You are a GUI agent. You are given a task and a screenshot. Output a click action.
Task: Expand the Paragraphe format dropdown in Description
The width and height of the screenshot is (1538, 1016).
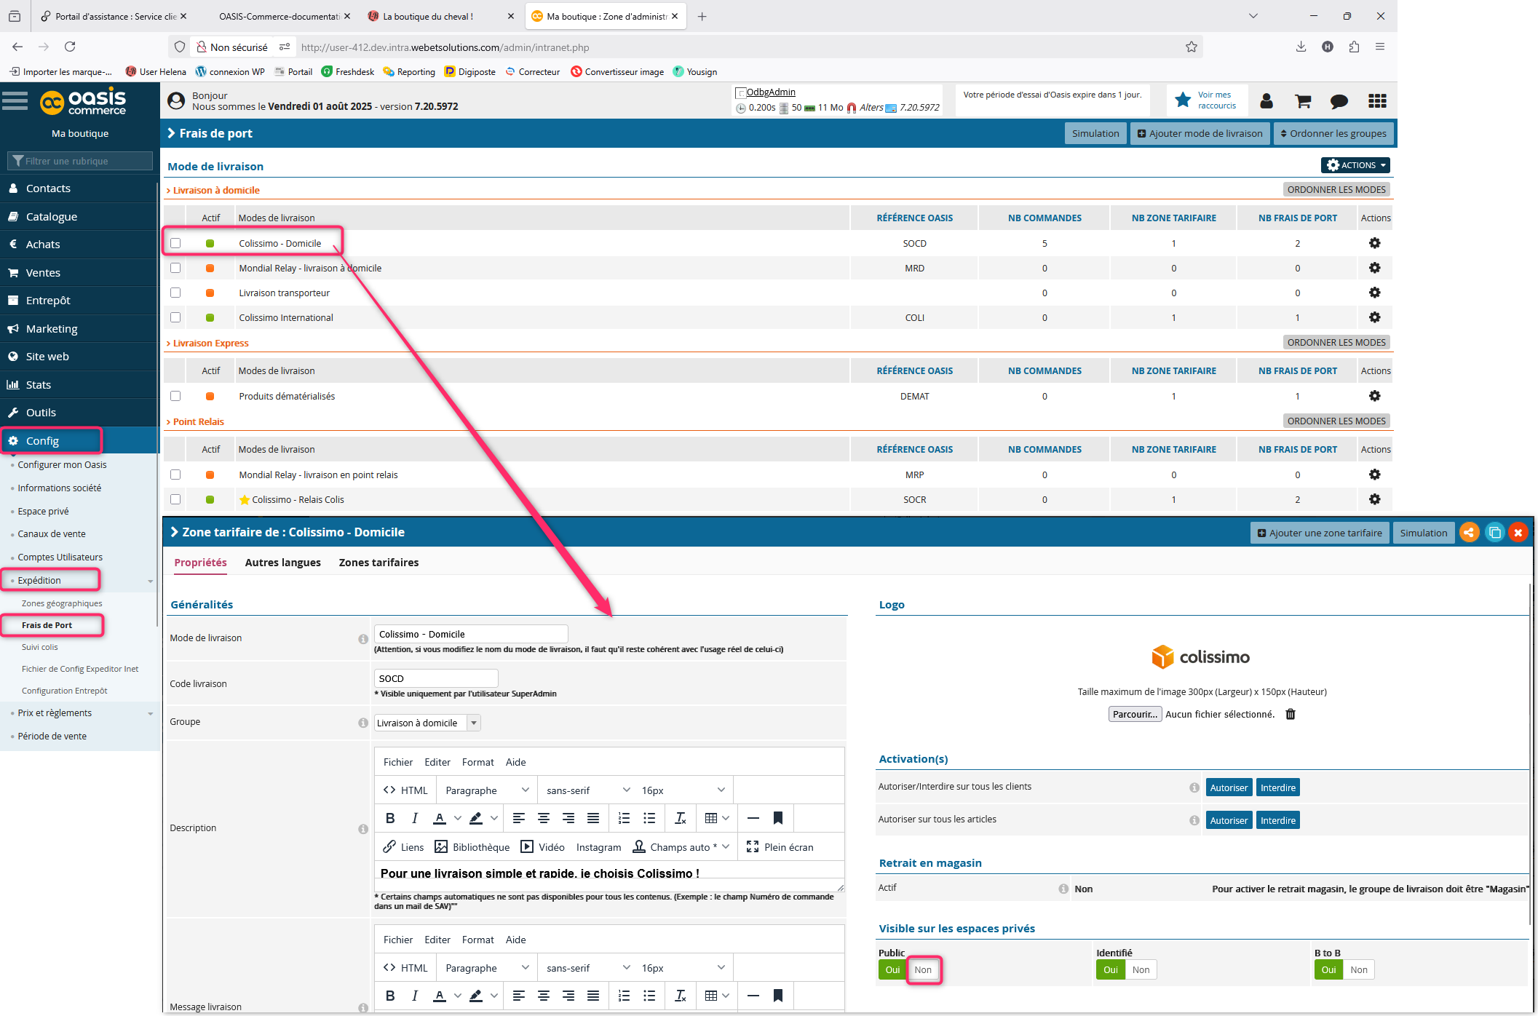pos(486,790)
